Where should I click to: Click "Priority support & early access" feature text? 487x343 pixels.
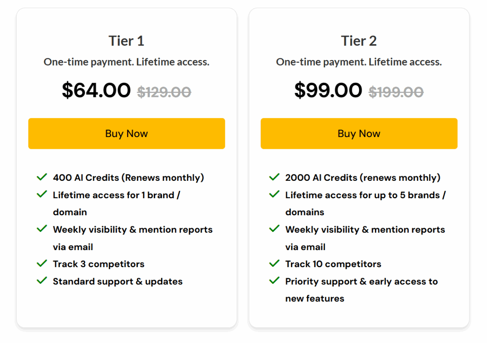(361, 281)
